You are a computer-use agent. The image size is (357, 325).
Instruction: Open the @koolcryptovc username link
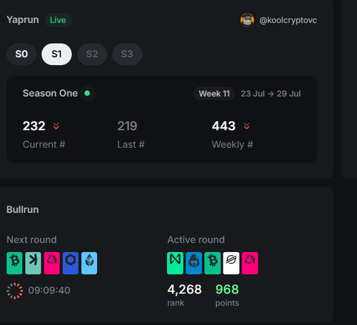pyautogui.click(x=288, y=20)
